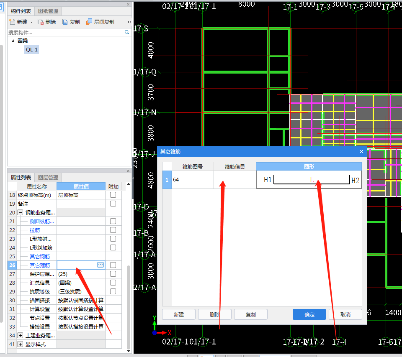Viewport: 402px width, 357px height.
Task: Close the component list panel
Action: click(128, 4)
